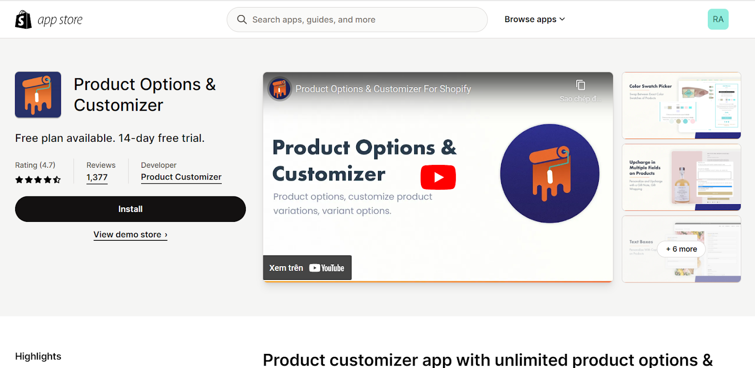Click the video title text link
The image size is (755, 368).
coord(383,89)
